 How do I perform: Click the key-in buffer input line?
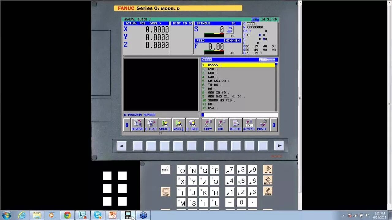pos(239,115)
